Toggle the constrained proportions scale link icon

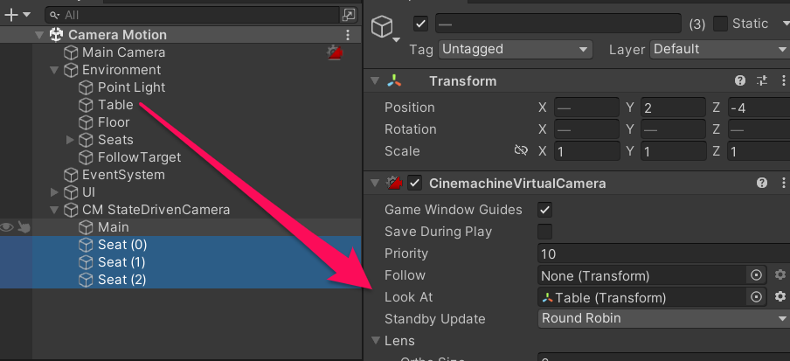521,150
